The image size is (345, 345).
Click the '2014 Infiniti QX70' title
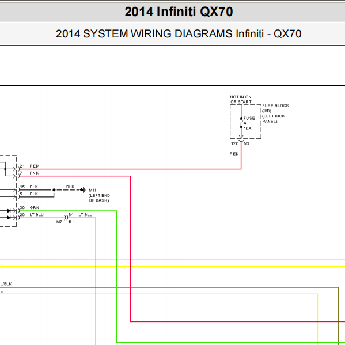(179, 12)
